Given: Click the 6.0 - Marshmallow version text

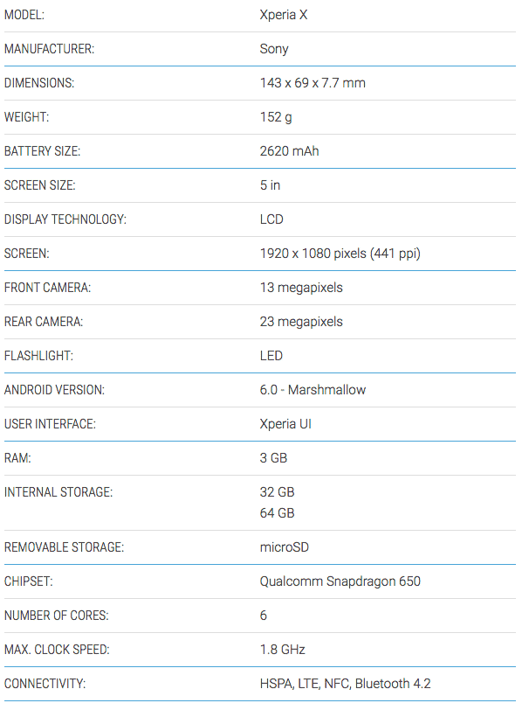Looking at the screenshot, I should tap(313, 390).
